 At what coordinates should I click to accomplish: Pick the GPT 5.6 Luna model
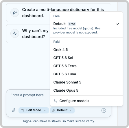pos(86,74)
